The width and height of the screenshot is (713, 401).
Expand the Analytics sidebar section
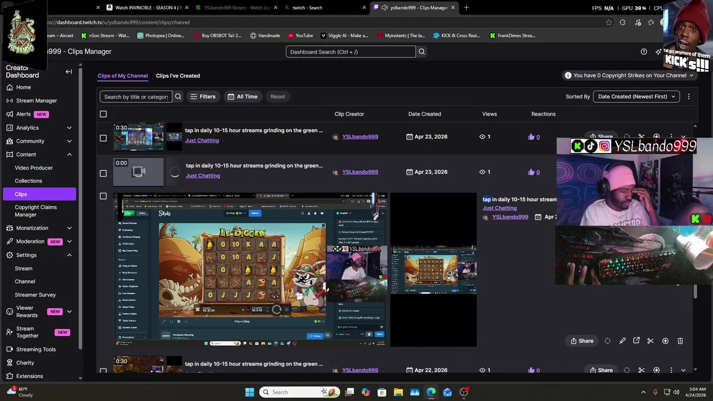[x=69, y=128]
